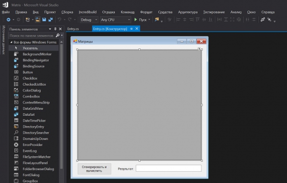The width and height of the screenshot is (287, 183).
Task: Collapse the Все формы Windows Forms group
Action: [x=11, y=42]
